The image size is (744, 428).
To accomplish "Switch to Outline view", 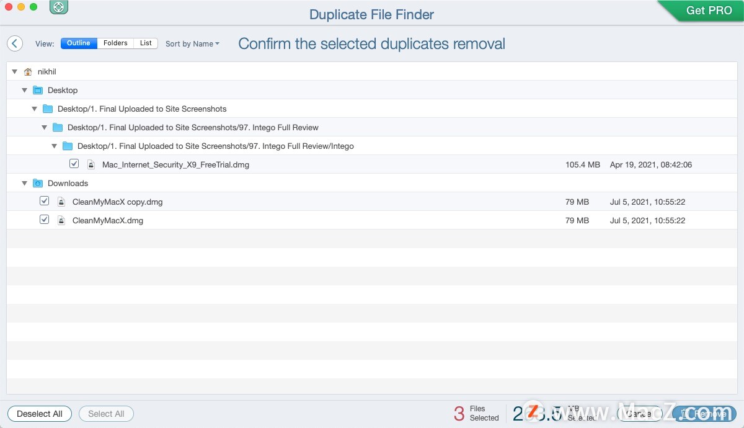I will point(79,43).
